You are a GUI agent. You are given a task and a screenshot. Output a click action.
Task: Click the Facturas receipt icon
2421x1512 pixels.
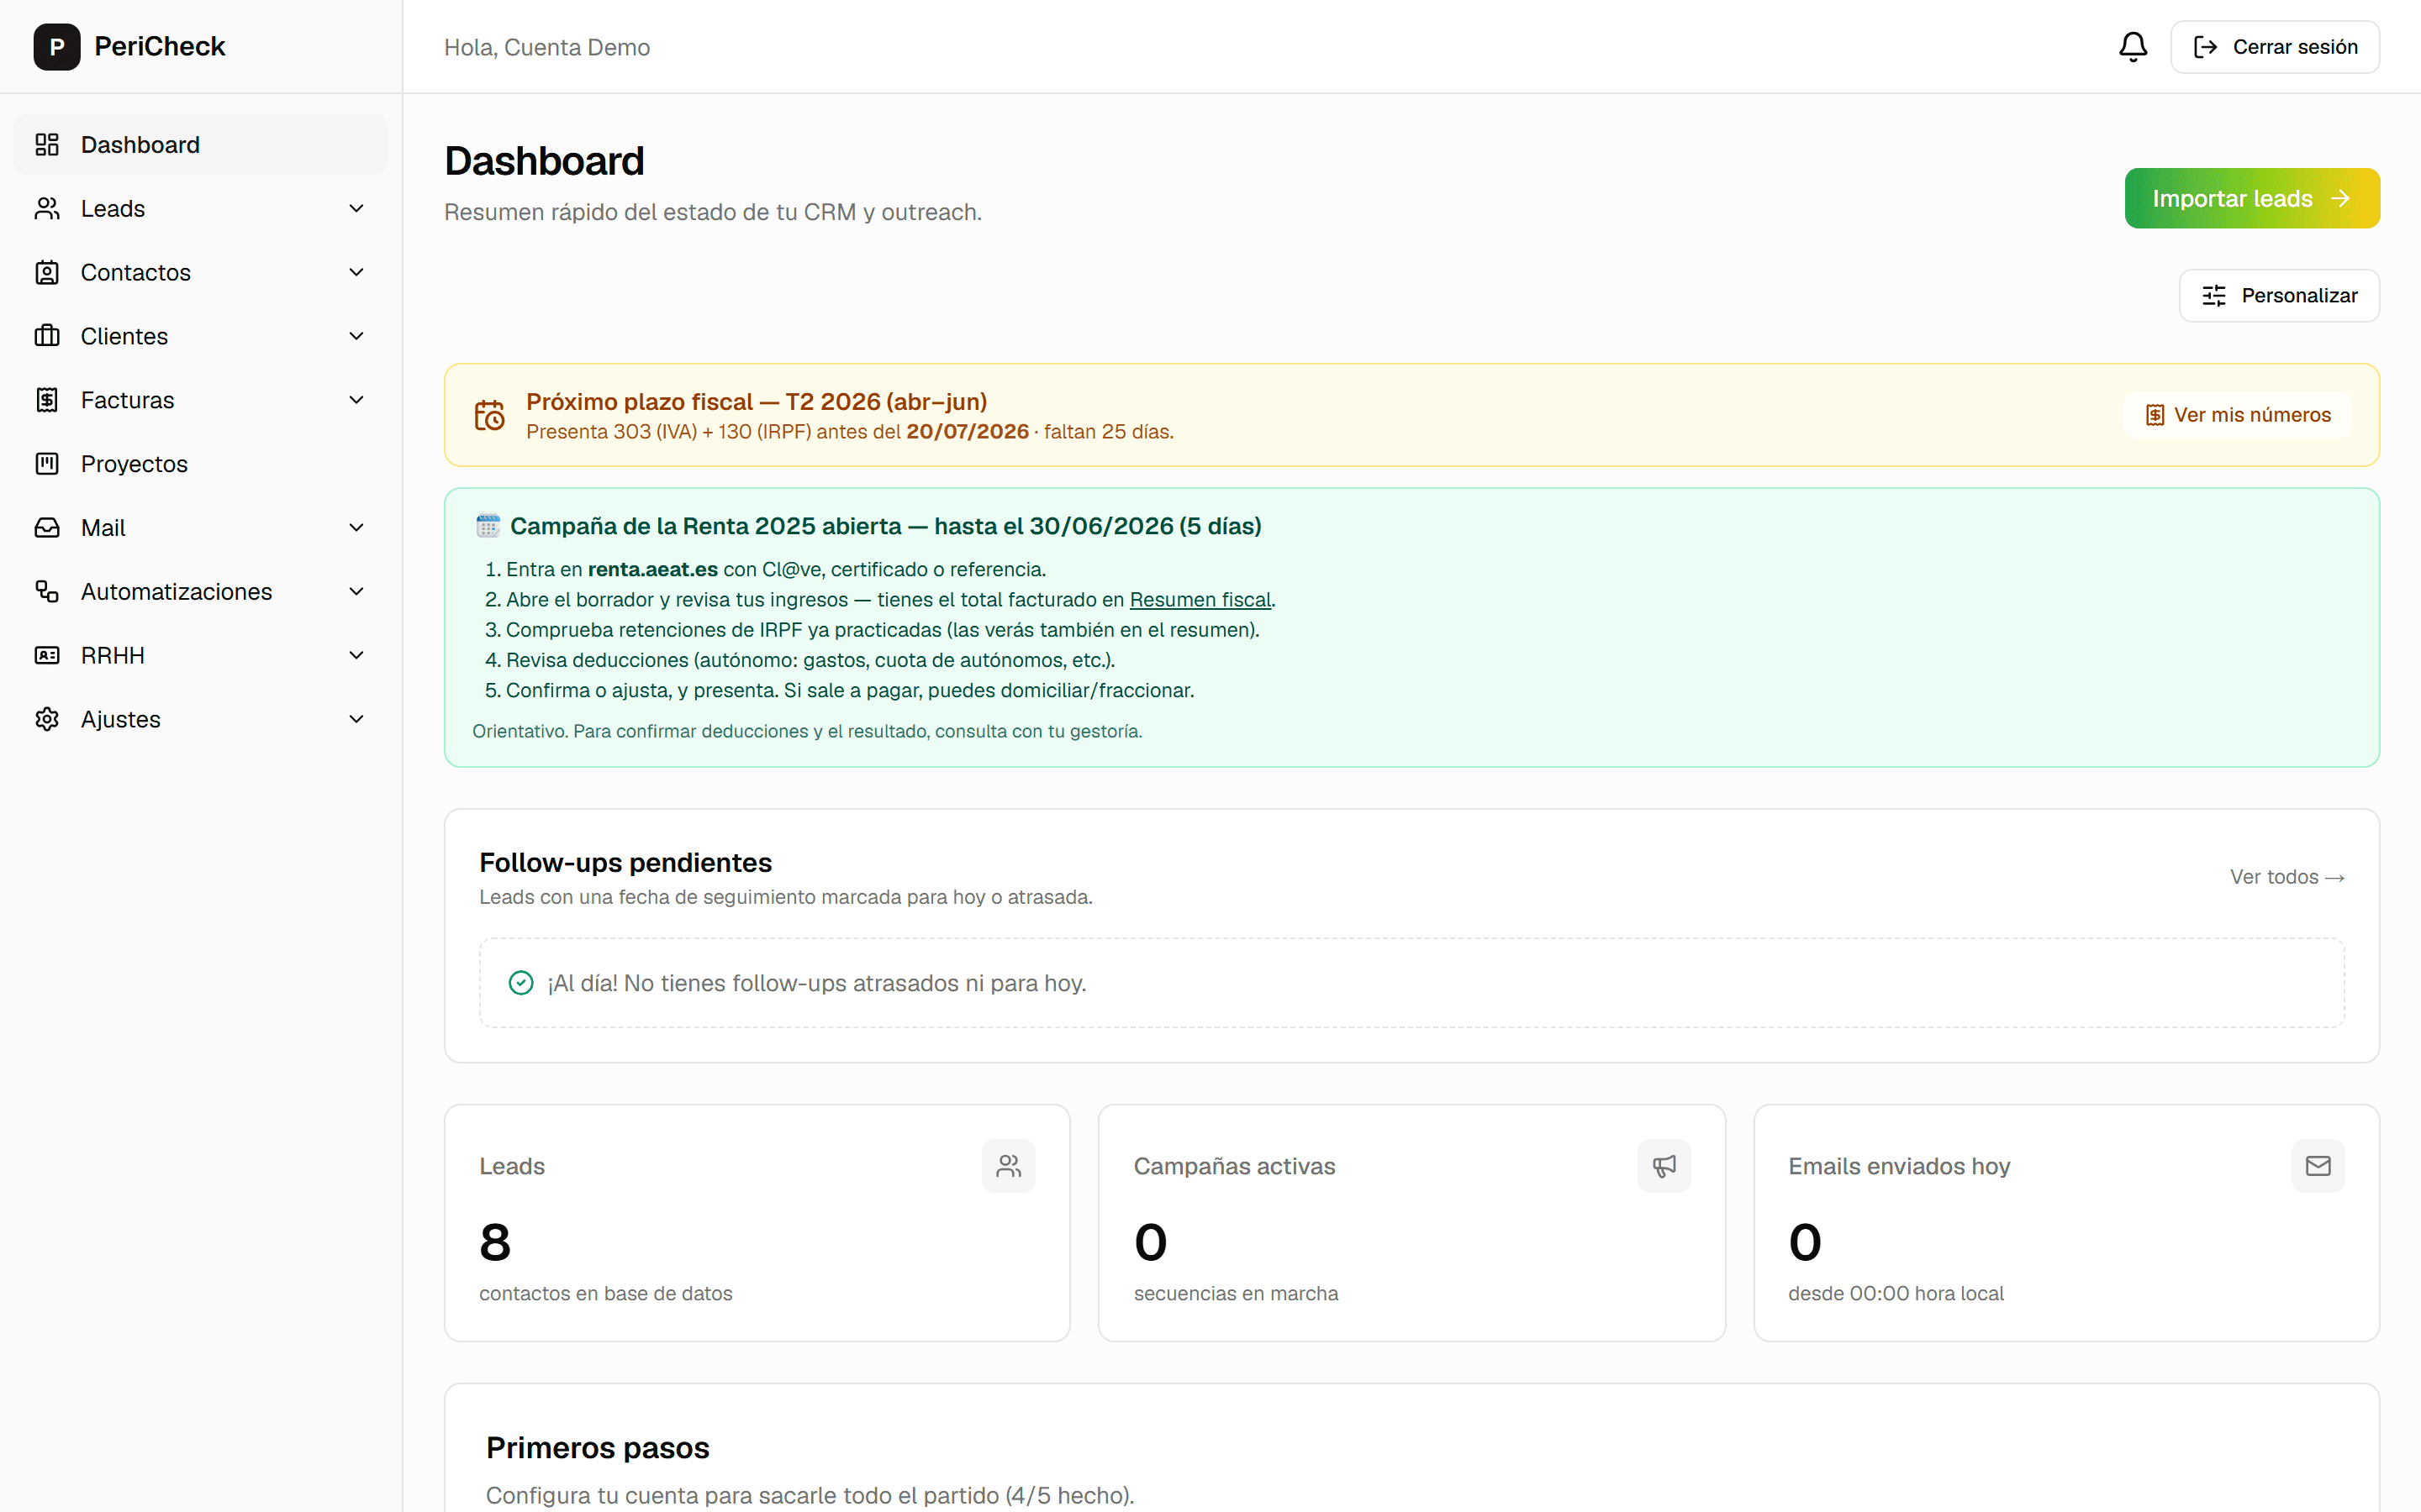pos(47,400)
